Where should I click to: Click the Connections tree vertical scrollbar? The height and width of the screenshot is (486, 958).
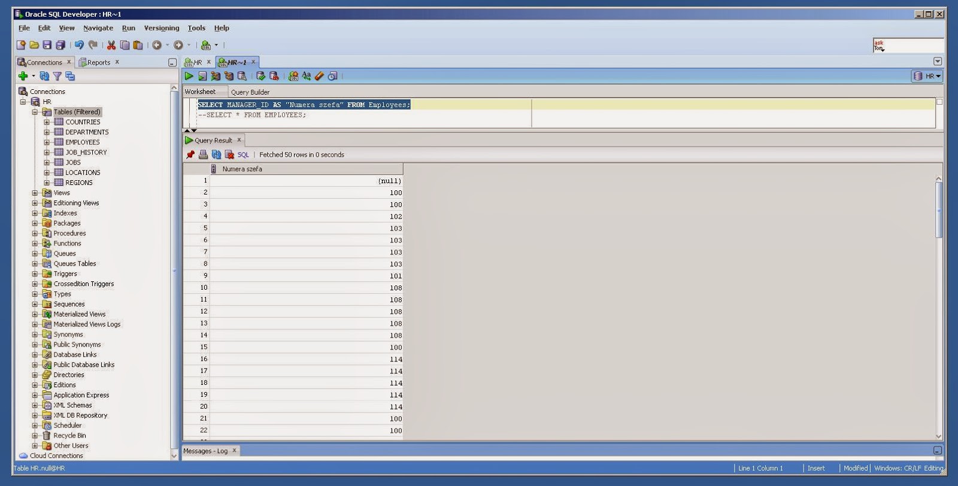coord(174,272)
